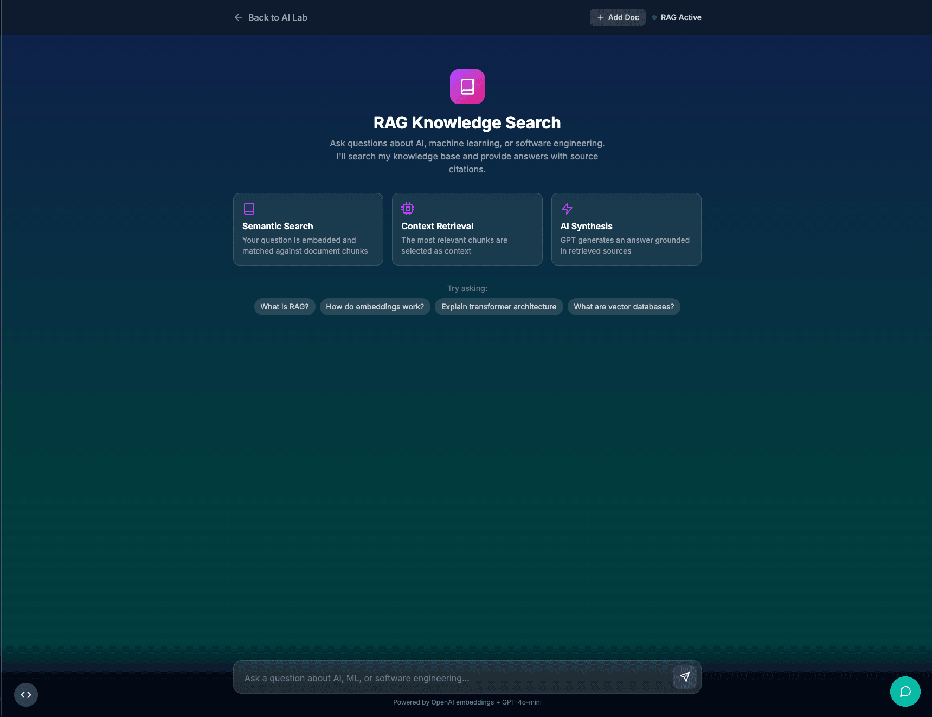The width and height of the screenshot is (932, 717).
Task: Click the plus icon on Add Doc
Action: 600,17
